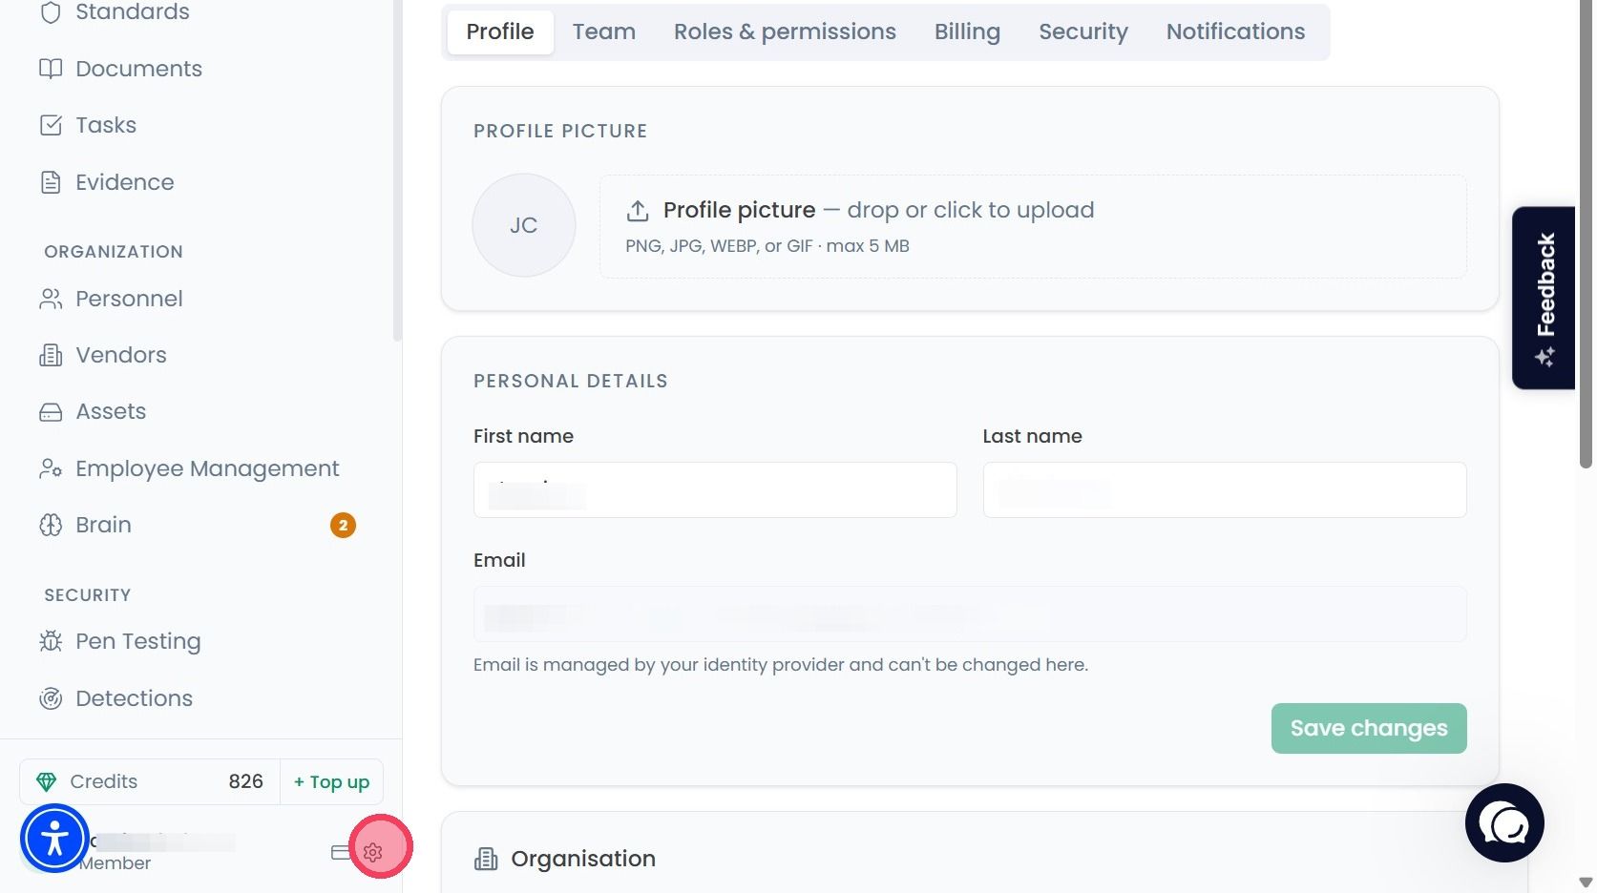Switch to the Notifications tab
The height and width of the screenshot is (893, 1597).
tap(1235, 31)
